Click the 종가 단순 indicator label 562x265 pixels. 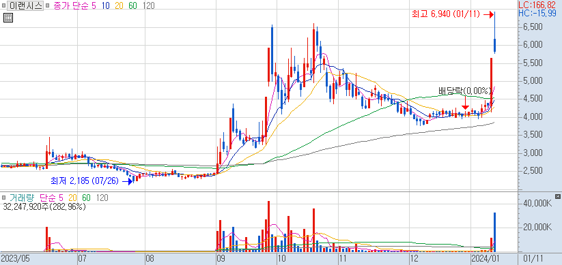[71, 5]
